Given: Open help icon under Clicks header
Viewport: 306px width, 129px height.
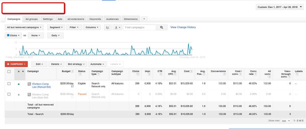Looking at the screenshot, I should point(138,74).
